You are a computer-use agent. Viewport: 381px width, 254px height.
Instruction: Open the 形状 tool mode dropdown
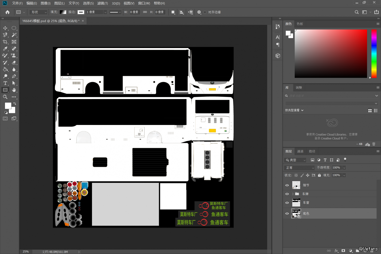tap(39, 12)
